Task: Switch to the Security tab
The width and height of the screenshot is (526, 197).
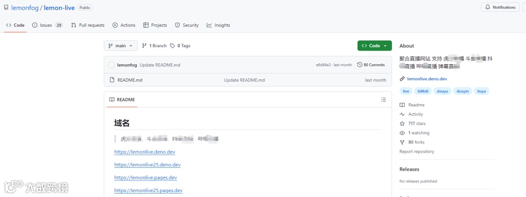Action: 187,25
